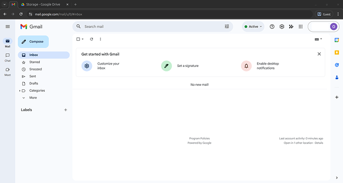The height and width of the screenshot is (183, 343).
Task: Click the Customize your inbox gear icon
Action: pos(87,66)
